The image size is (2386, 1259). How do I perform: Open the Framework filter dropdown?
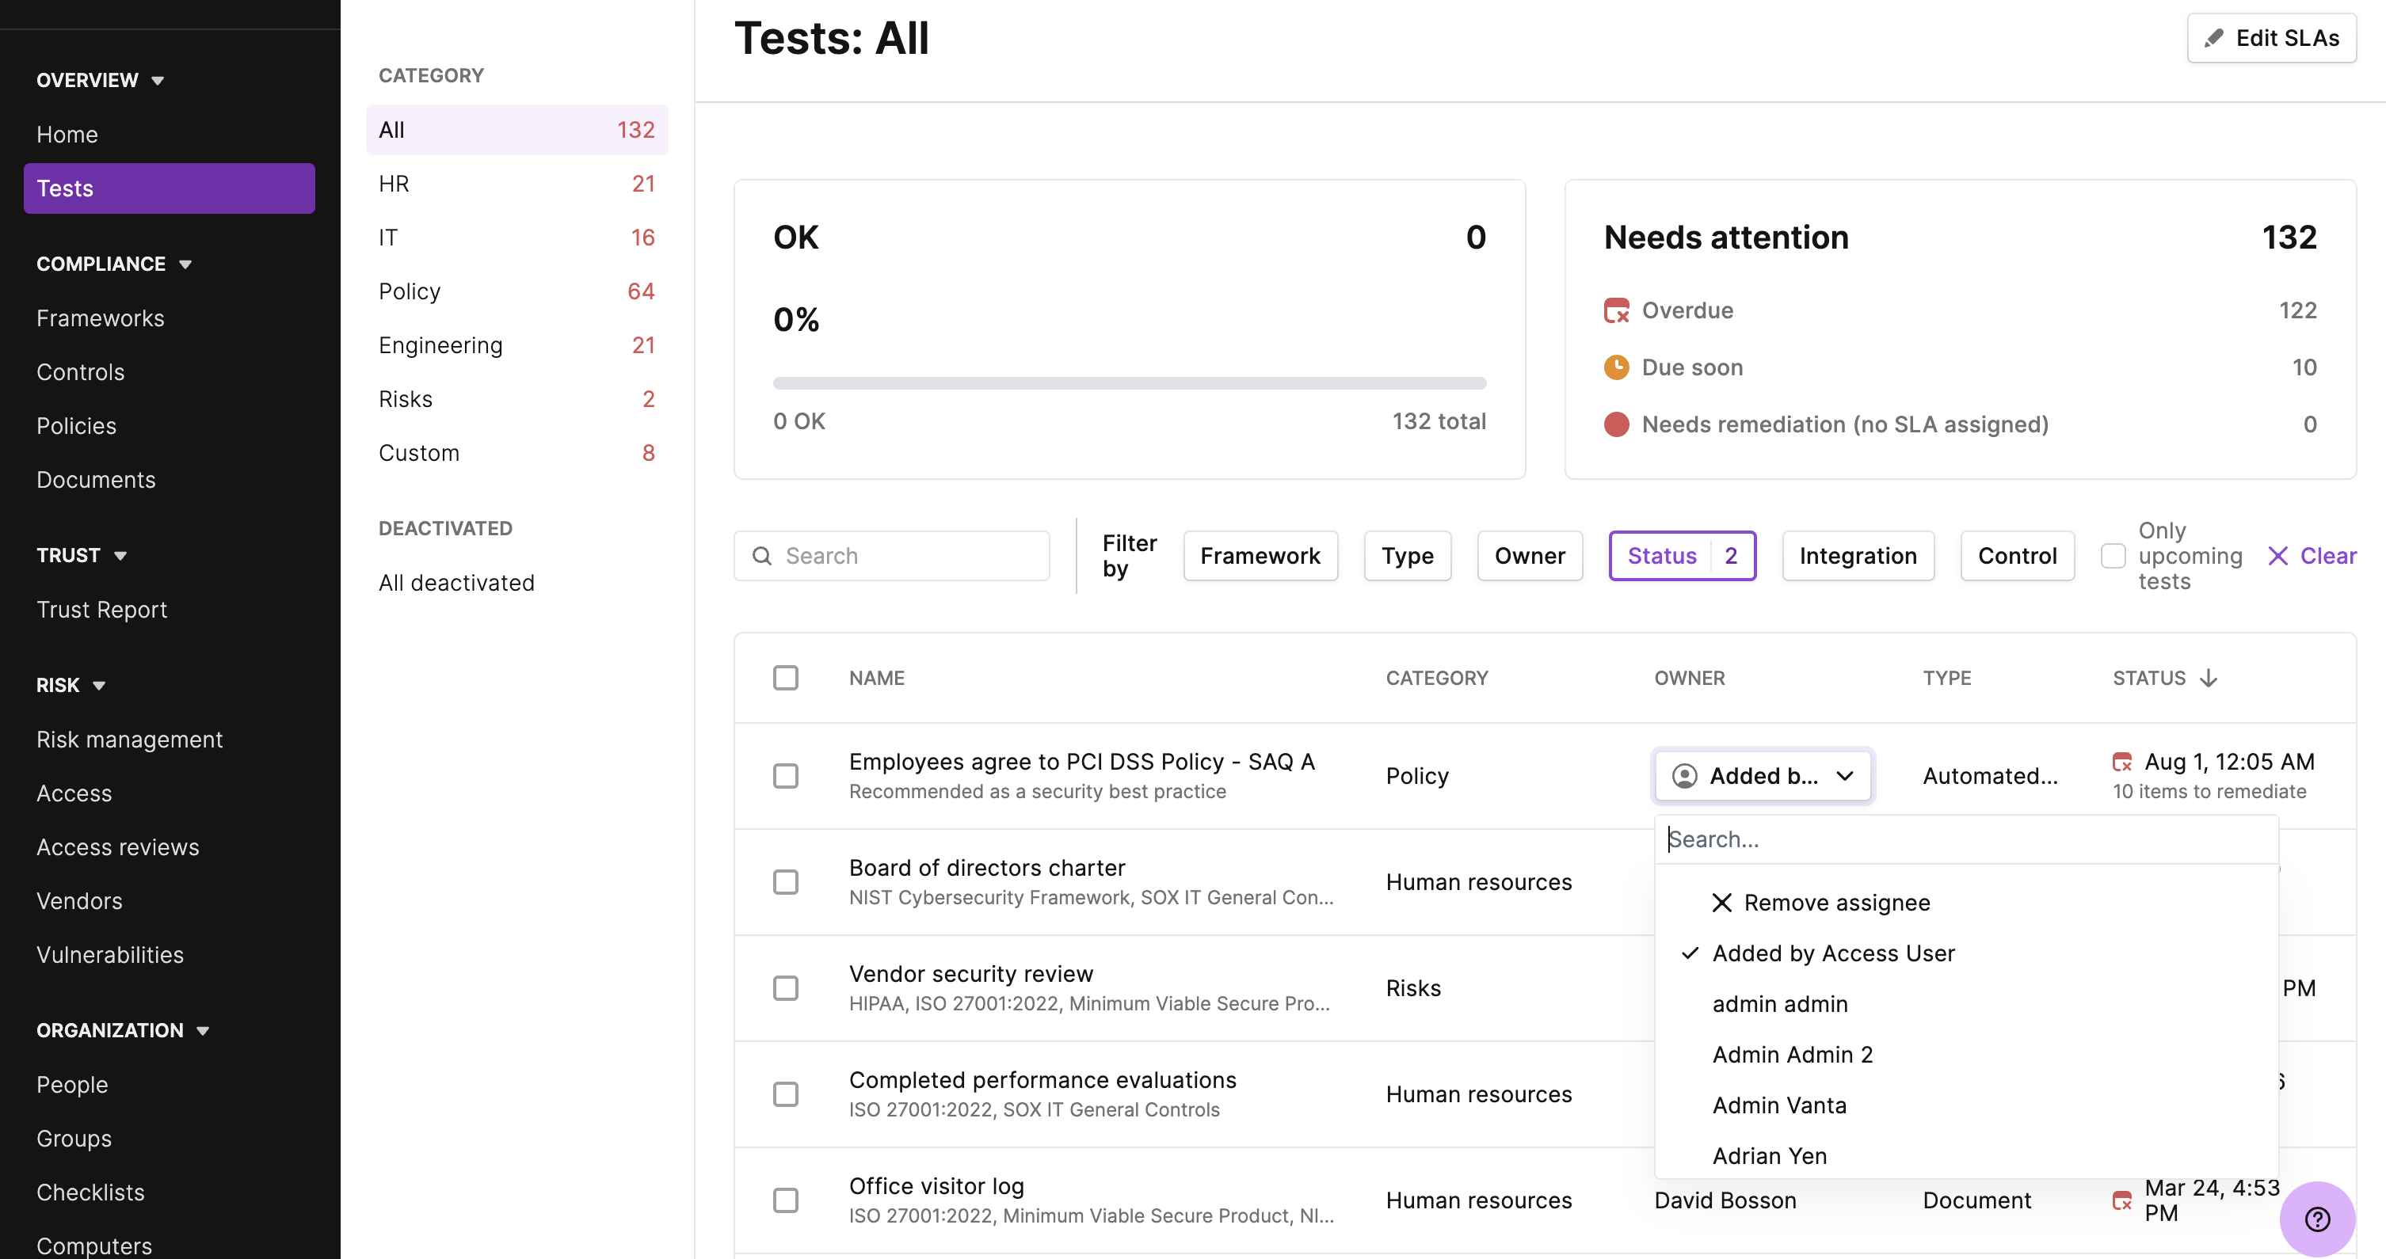1260,555
